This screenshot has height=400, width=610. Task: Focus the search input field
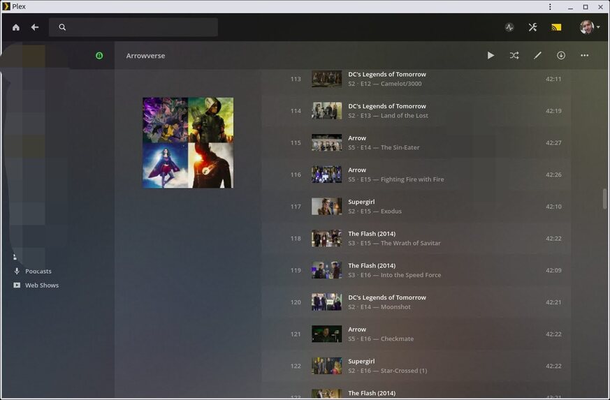133,27
